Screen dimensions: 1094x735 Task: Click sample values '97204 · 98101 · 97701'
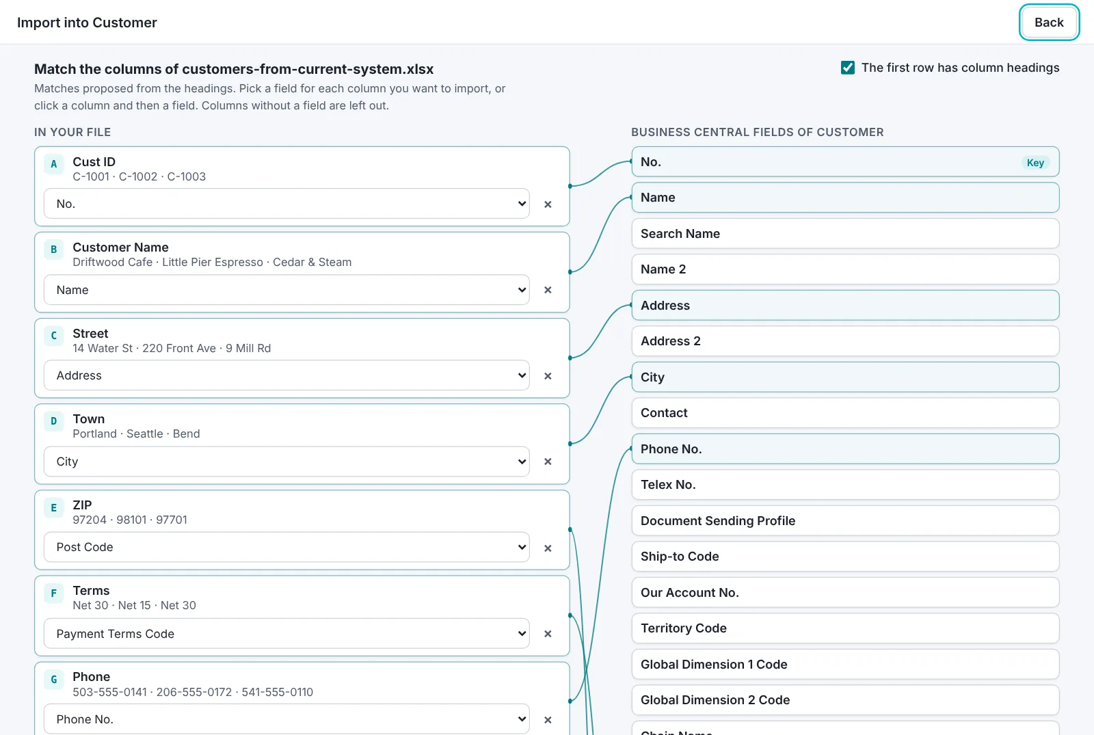click(130, 520)
